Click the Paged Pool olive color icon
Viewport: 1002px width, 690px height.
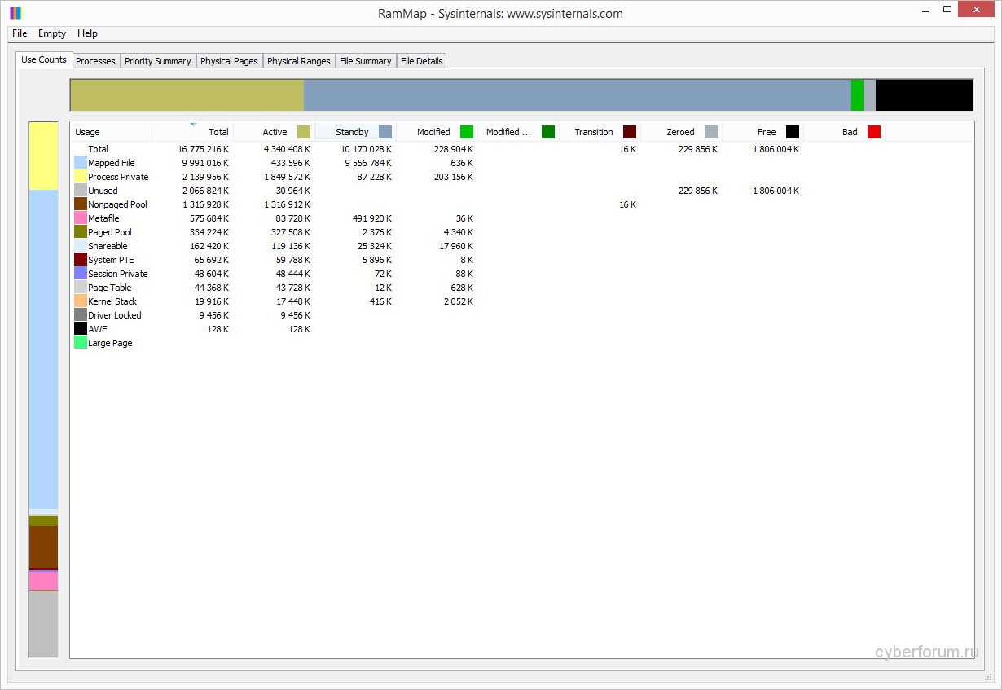(81, 232)
